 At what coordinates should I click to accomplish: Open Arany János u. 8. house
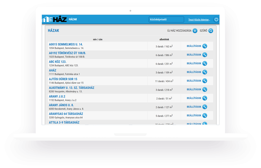[x=61, y=105]
